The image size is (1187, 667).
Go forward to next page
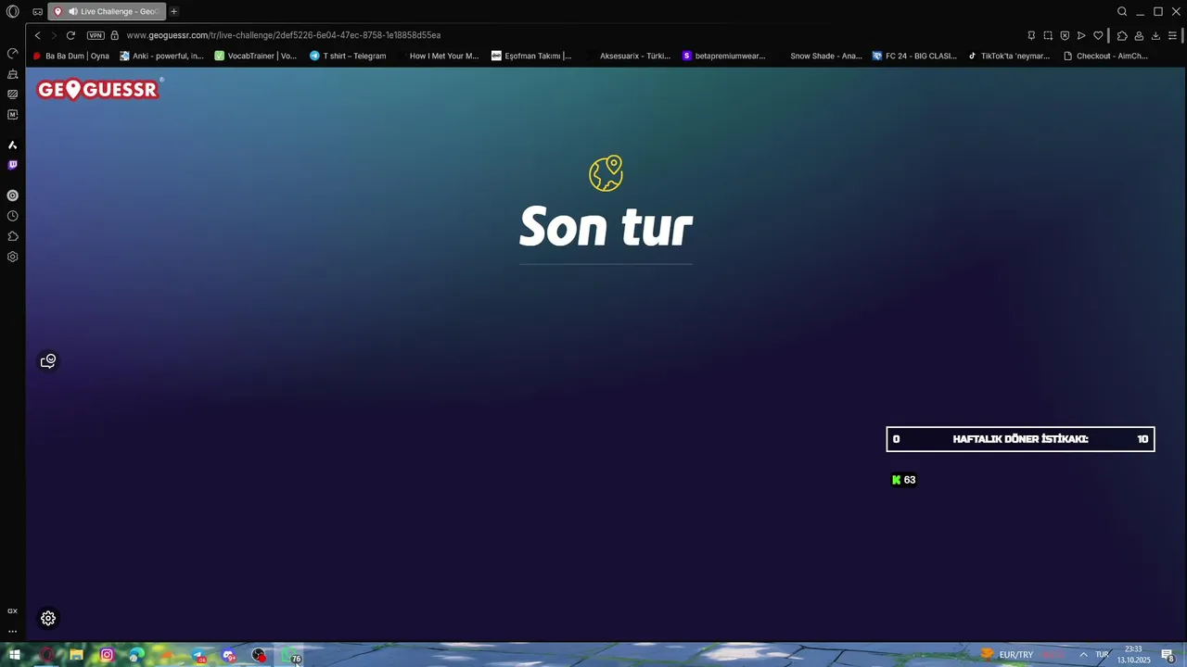tap(54, 35)
